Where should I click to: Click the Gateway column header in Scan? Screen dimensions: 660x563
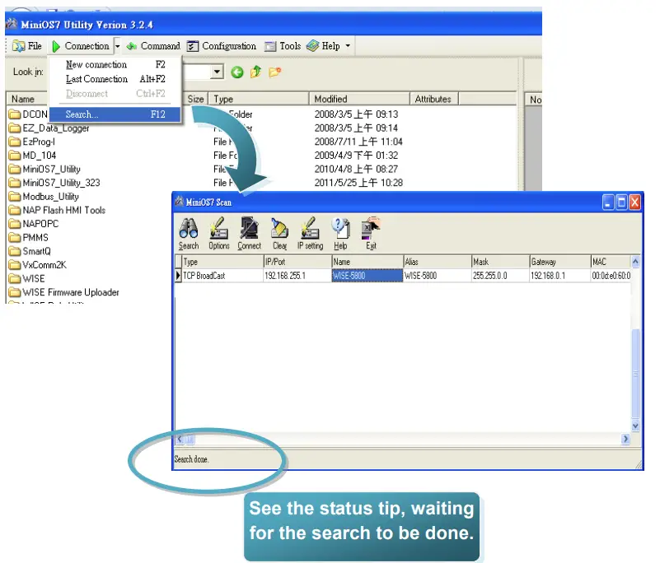(559, 262)
